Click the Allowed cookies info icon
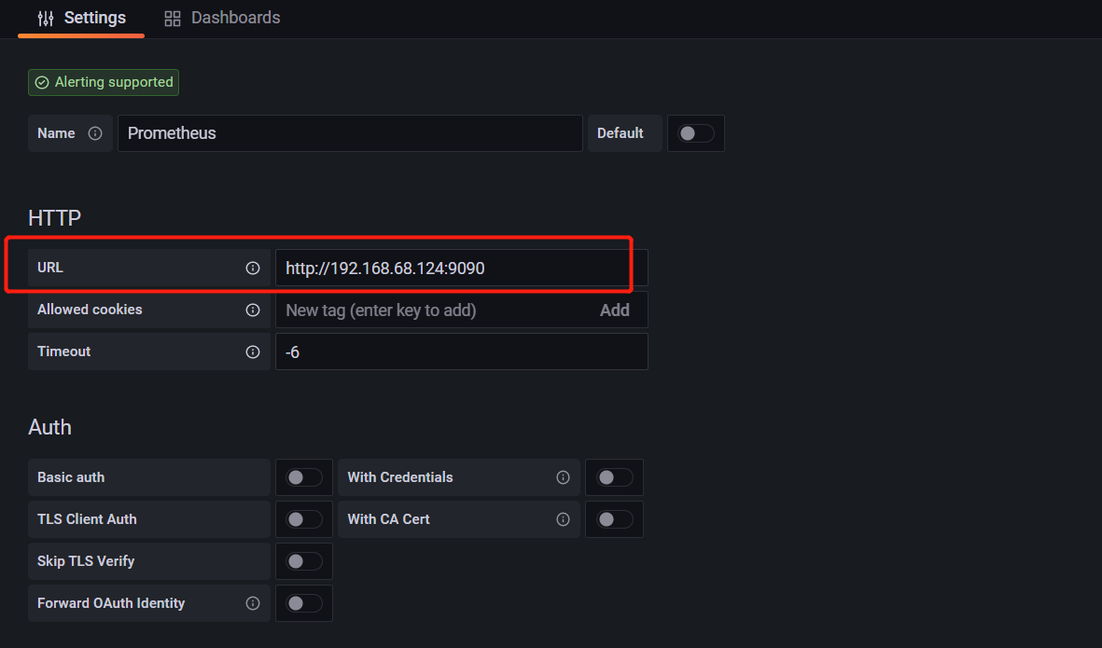Image resolution: width=1102 pixels, height=648 pixels. [x=253, y=310]
